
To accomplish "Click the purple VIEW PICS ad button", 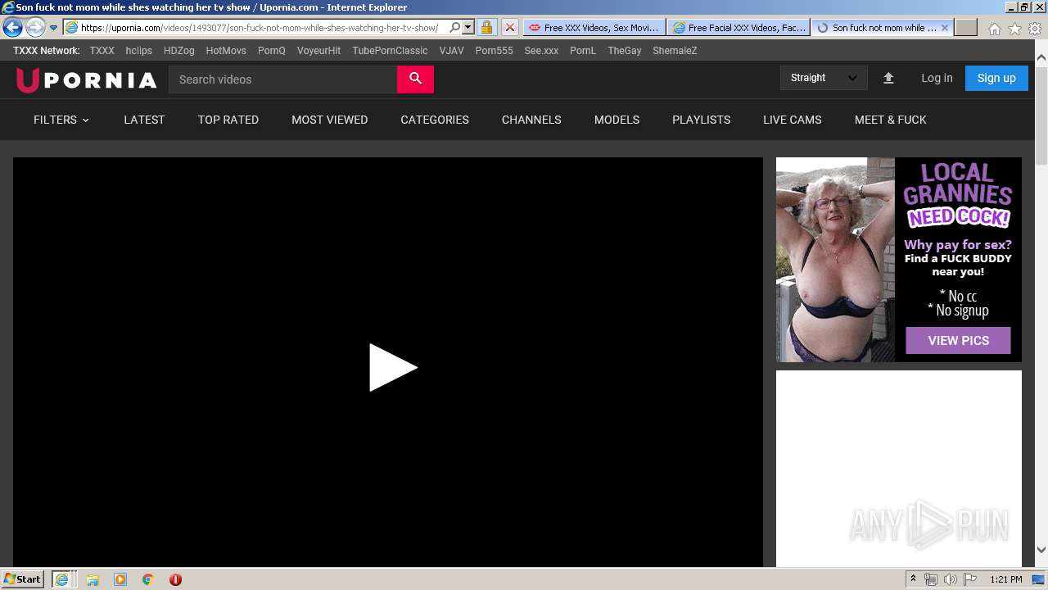I will pos(958,340).
